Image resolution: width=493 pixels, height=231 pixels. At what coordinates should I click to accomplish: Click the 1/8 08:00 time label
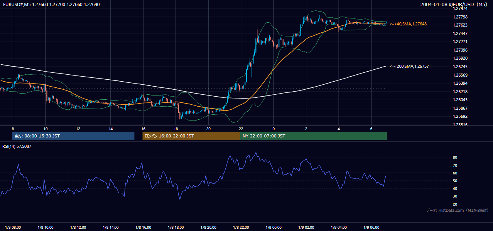[x=13, y=228]
